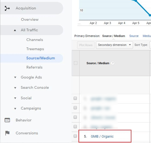Screen dimensions: 151x143
Task: Tick the select-all checkbox in table header
Action: click(75, 63)
